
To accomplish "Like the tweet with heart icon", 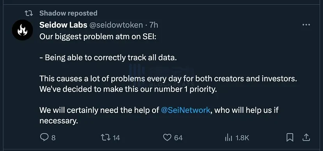I will 167,137.
